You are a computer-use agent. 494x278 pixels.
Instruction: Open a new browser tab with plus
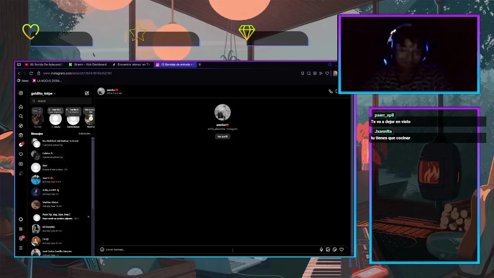pos(200,64)
